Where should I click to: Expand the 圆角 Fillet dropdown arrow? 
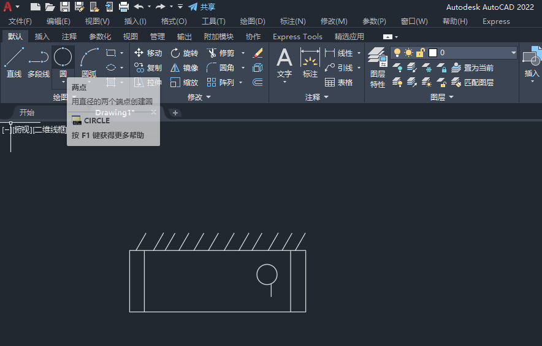click(x=243, y=68)
